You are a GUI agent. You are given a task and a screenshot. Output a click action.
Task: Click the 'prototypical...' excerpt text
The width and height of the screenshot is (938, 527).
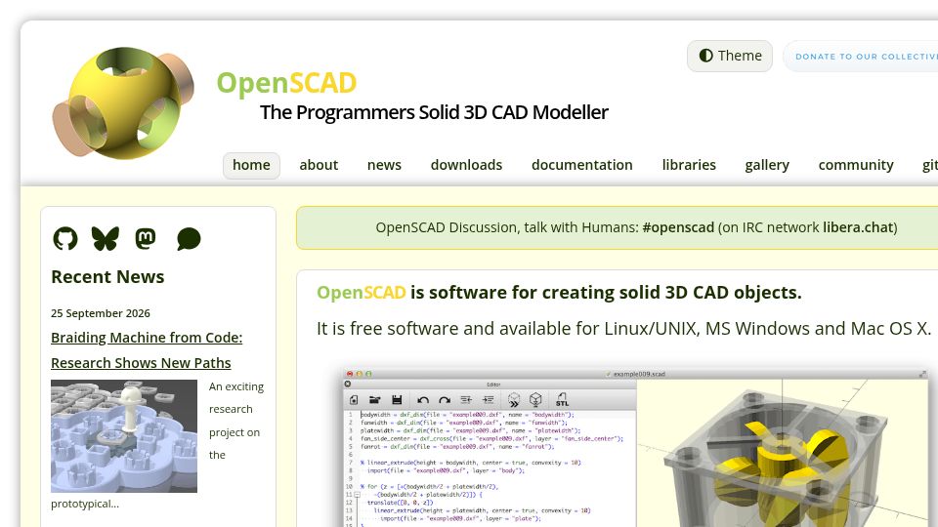click(x=85, y=504)
